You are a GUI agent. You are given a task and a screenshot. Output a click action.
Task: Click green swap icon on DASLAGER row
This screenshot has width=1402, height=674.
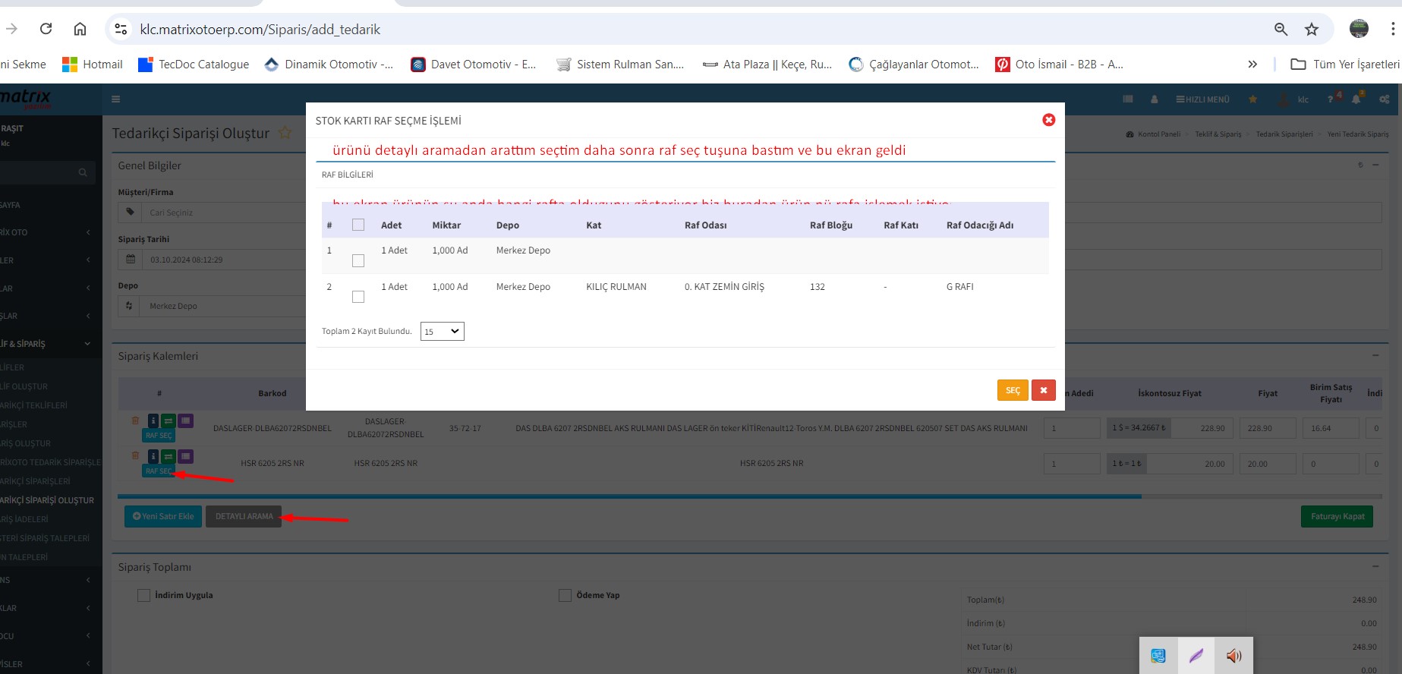(x=169, y=420)
